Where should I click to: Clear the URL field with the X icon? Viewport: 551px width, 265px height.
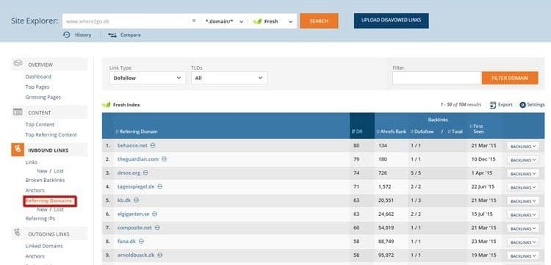194,21
